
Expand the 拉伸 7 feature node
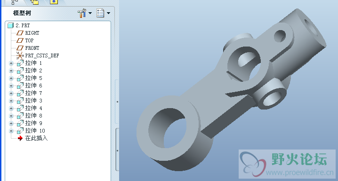(11, 94)
